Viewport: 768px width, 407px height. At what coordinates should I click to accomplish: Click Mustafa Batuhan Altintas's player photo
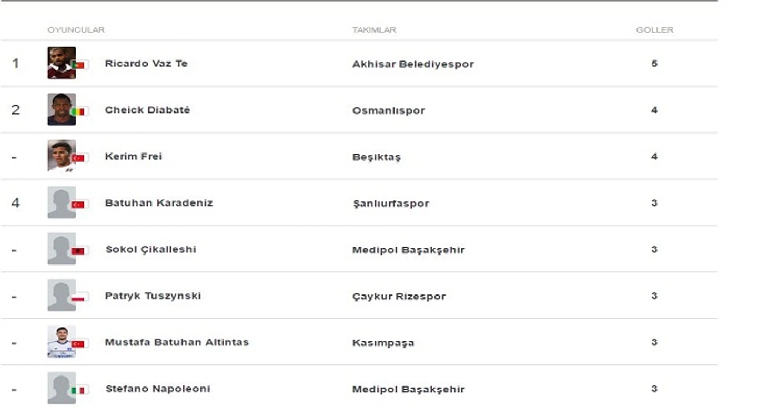point(61,342)
